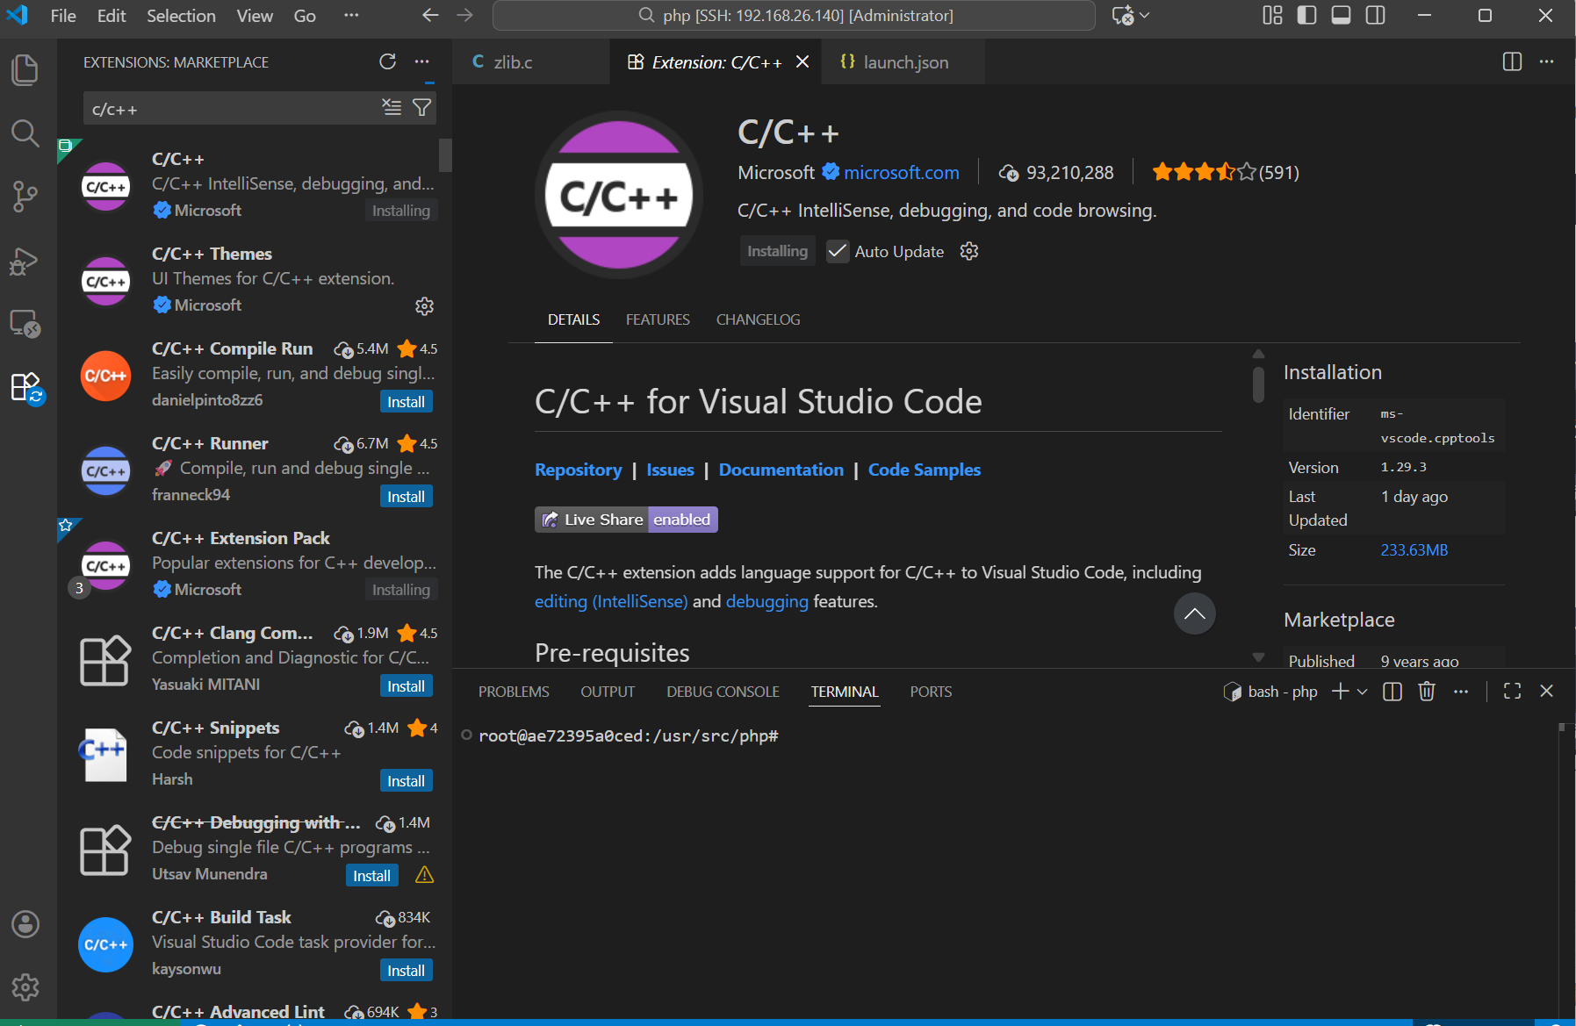Refresh the extensions marketplace list
1576x1026 pixels.
pos(387,61)
